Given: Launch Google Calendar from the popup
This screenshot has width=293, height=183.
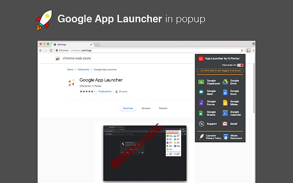Looking at the screenshot, I should click(x=232, y=113).
